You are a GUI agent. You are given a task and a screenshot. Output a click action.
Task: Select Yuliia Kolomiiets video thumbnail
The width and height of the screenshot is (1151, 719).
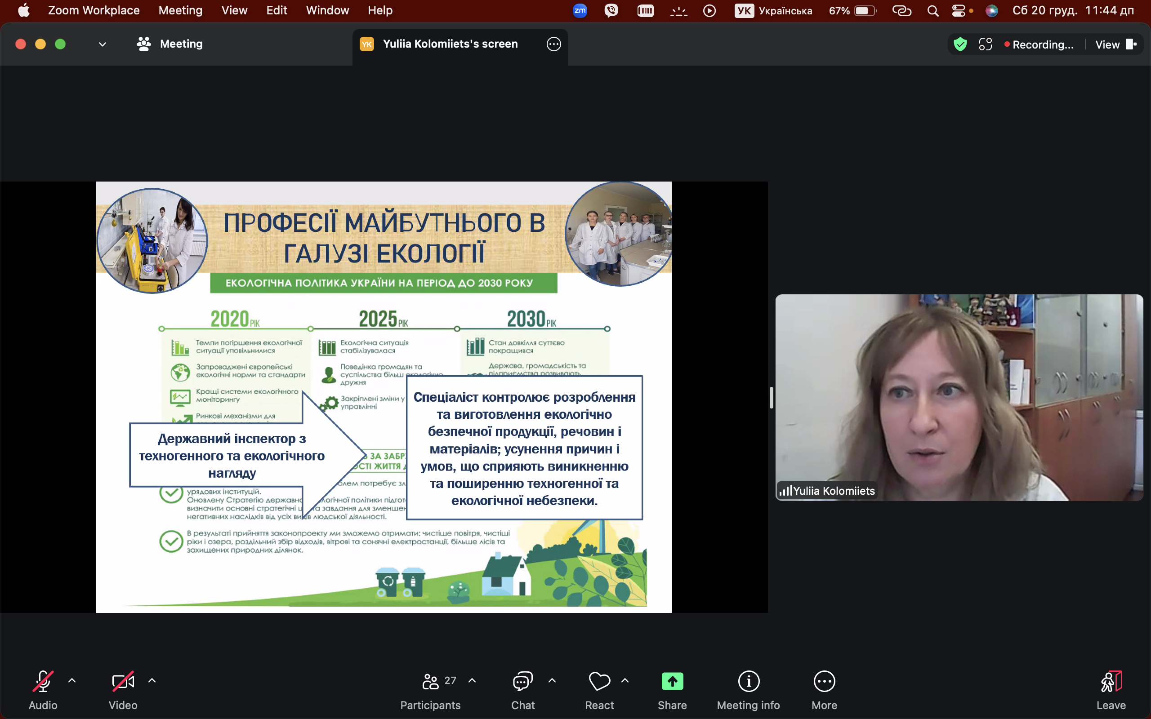pos(959,398)
